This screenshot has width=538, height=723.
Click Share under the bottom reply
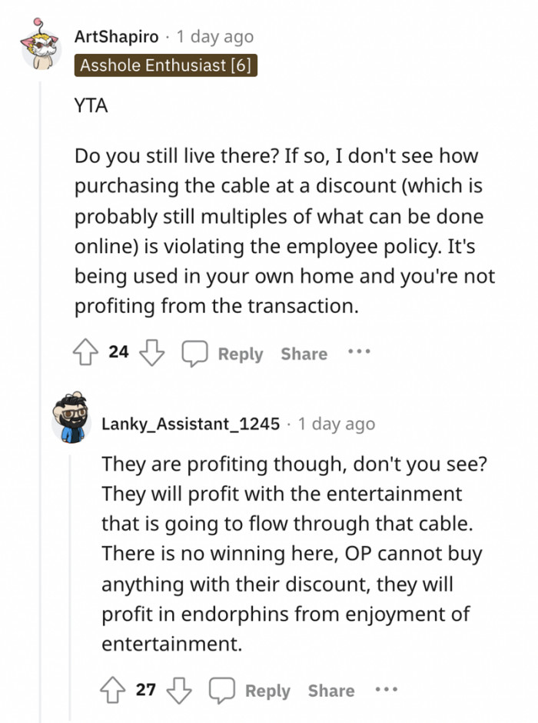click(330, 691)
